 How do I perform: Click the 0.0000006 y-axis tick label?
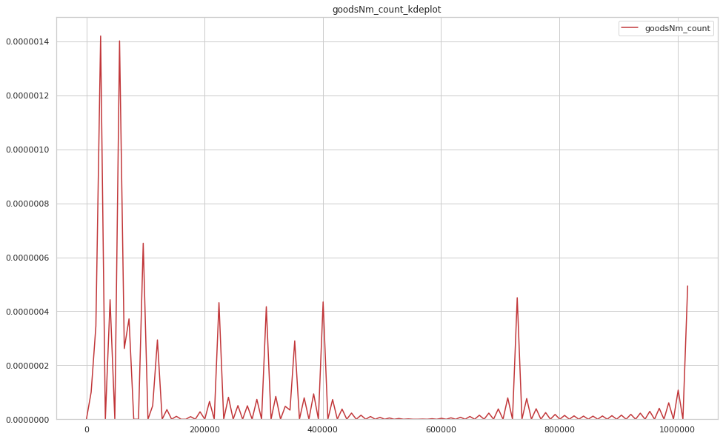(x=28, y=258)
